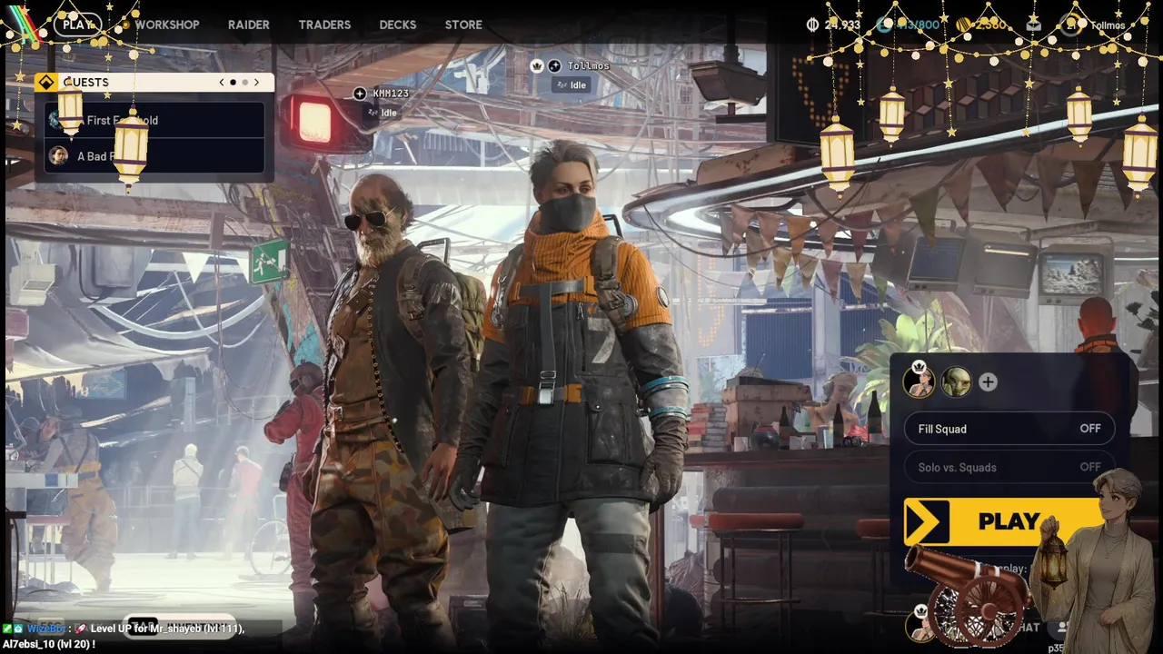1163x654 pixels.
Task: Click the yellow striped token currency icon
Action: click(x=962, y=25)
